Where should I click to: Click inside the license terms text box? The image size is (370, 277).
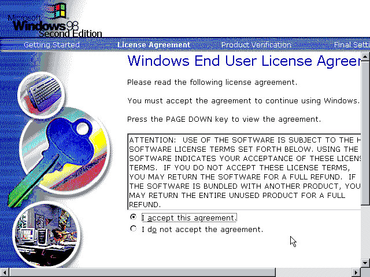[x=243, y=172]
